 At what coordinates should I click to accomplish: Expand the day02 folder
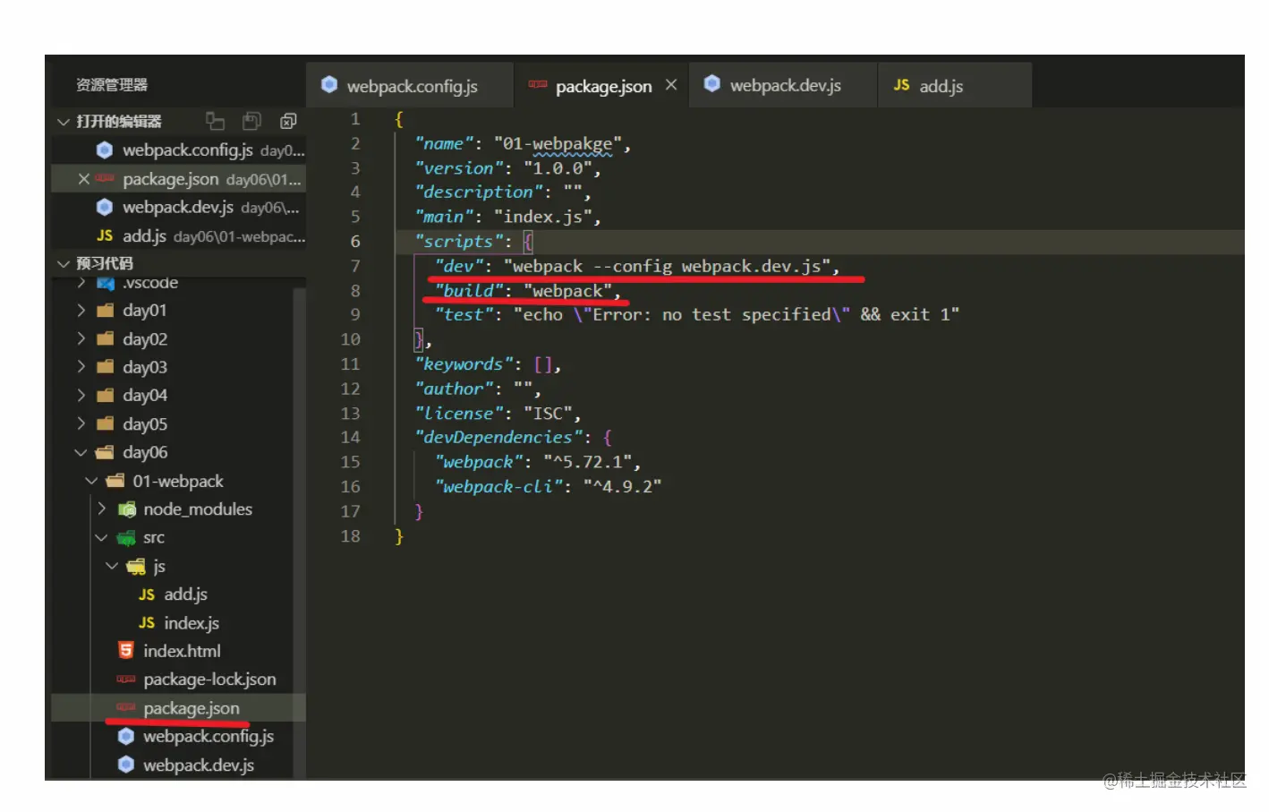(81, 339)
